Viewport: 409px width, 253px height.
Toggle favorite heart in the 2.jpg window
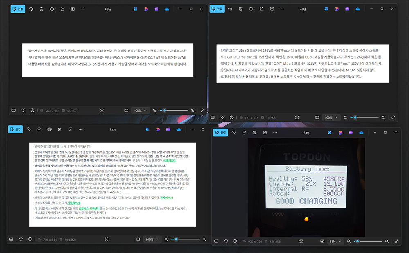click(23, 111)
